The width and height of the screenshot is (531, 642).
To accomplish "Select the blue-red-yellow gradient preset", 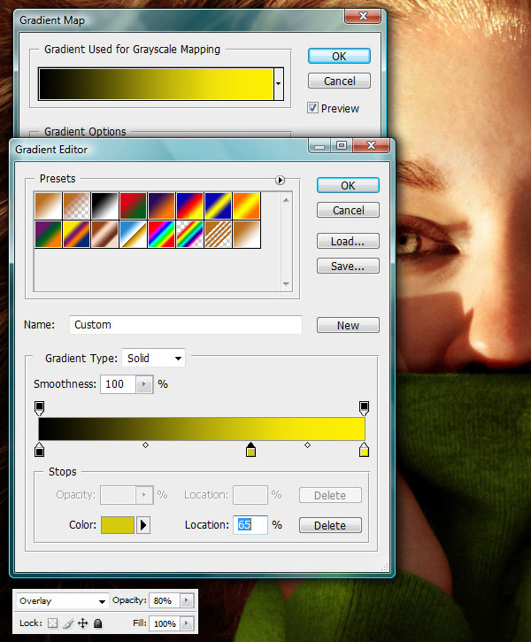I will tap(189, 206).
